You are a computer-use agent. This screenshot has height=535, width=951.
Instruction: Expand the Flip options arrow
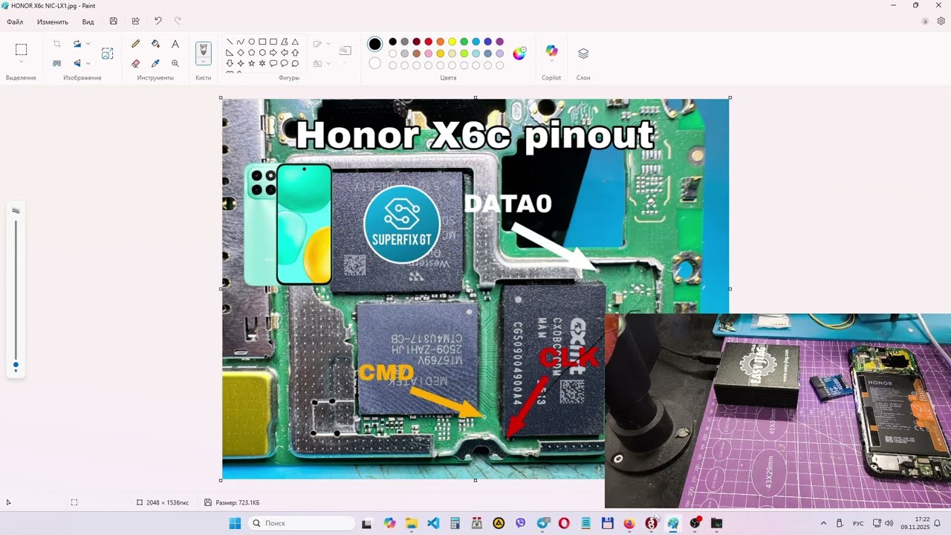coord(88,63)
